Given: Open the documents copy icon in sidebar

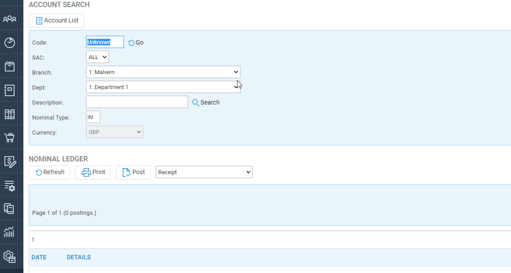Looking at the screenshot, I should point(9,209).
